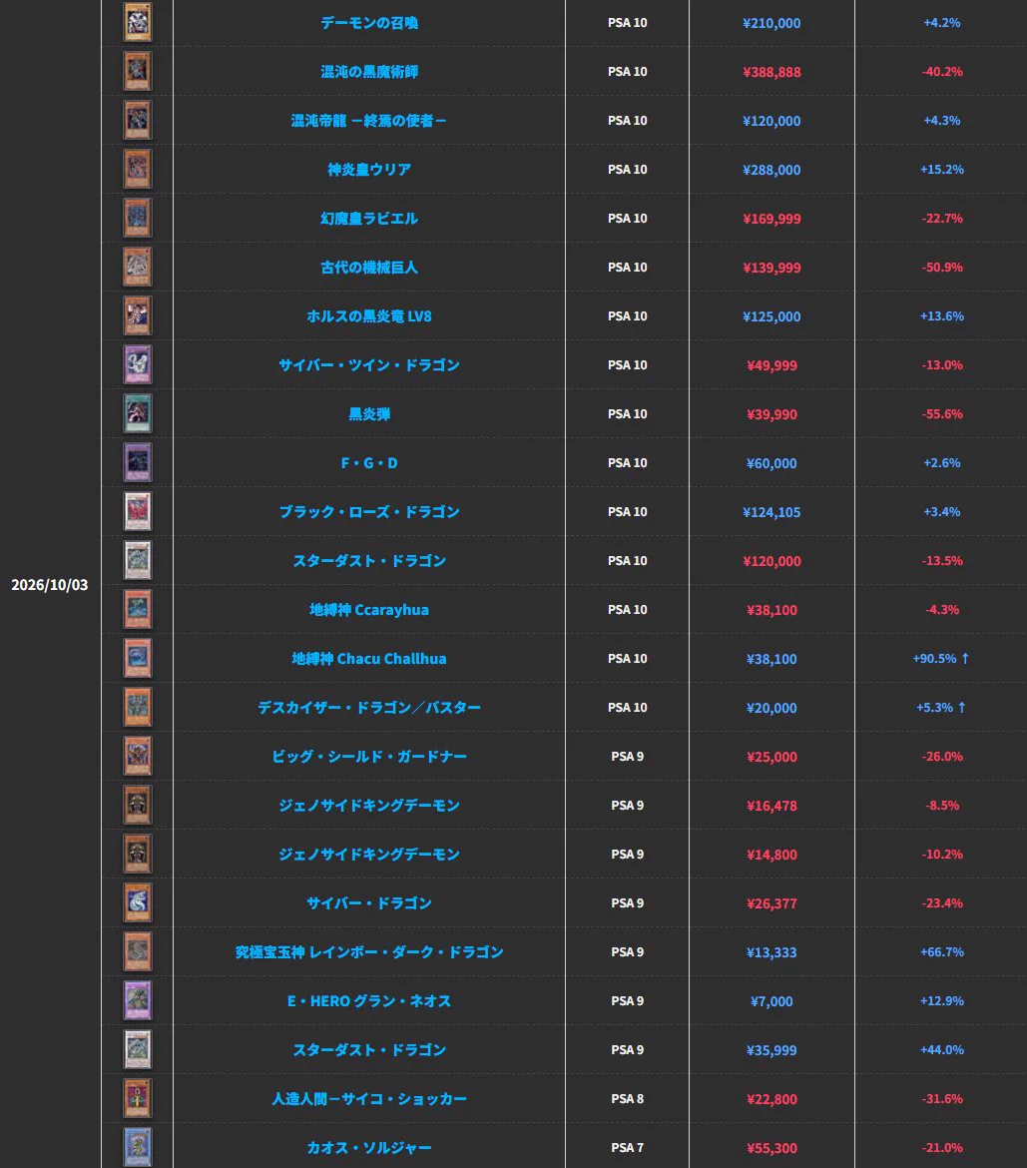
Task: Open the ホルスの黒炎竜 LV8 link
Action: click(368, 316)
